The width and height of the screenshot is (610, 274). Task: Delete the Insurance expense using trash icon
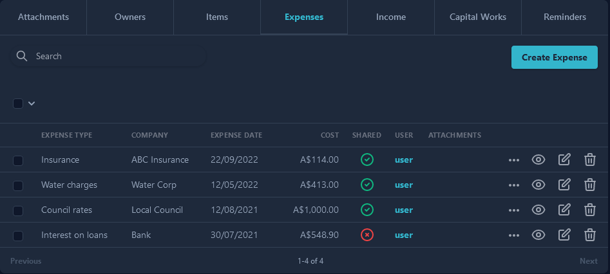[589, 160]
